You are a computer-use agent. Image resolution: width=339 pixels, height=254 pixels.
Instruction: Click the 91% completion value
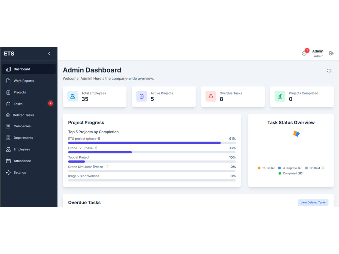click(233, 139)
